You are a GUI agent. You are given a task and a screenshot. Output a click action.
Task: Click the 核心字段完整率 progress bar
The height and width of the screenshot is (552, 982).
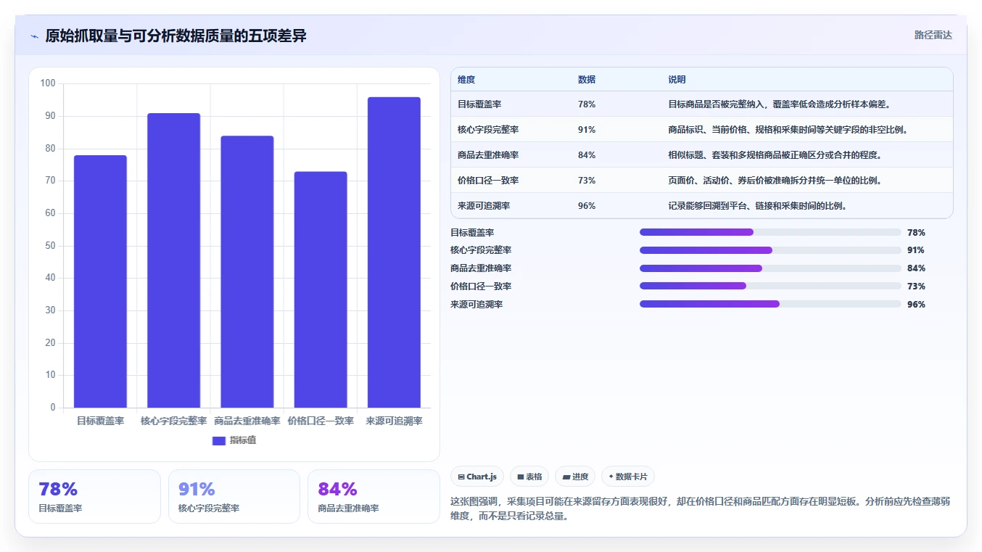tap(770, 250)
